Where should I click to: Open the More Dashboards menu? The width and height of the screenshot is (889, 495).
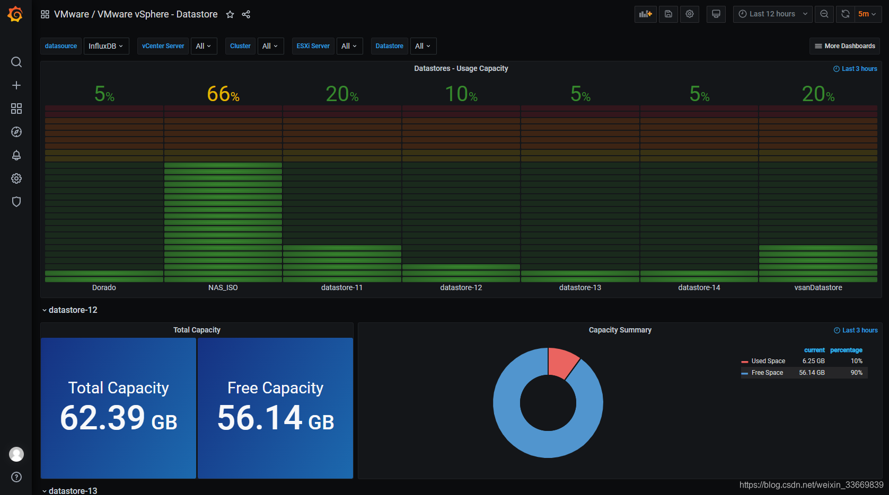click(x=844, y=46)
